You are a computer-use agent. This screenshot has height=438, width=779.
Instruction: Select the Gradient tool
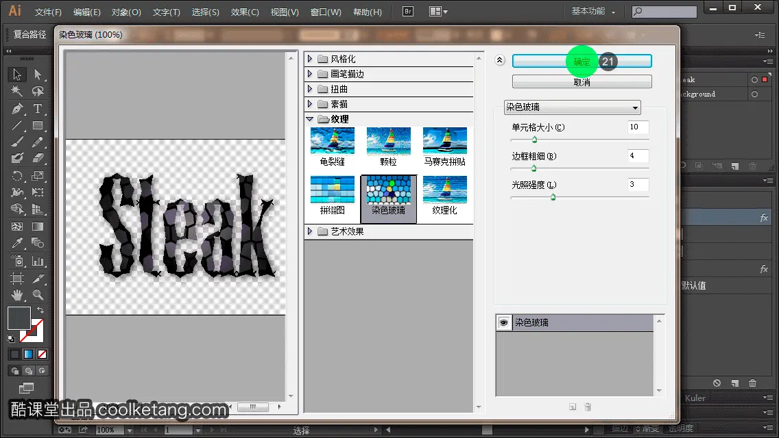[x=38, y=227]
